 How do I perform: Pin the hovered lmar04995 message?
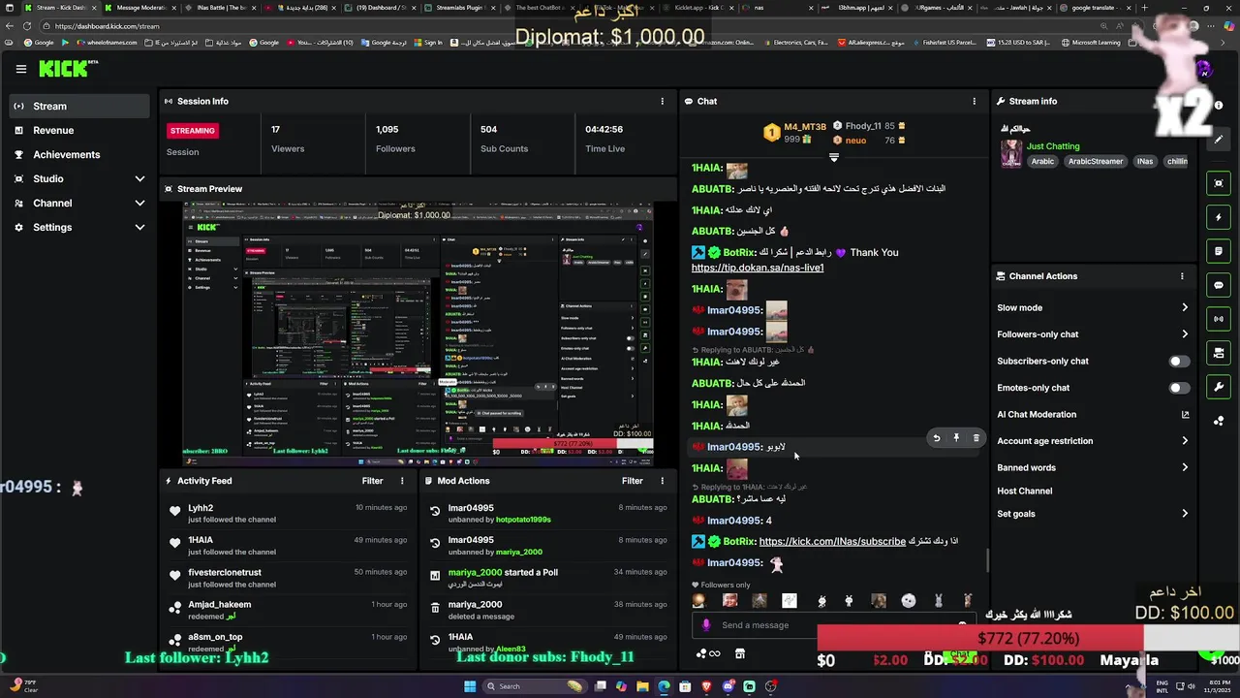point(956,438)
